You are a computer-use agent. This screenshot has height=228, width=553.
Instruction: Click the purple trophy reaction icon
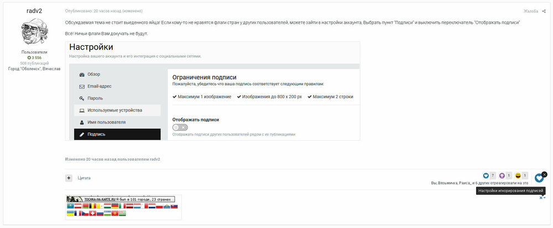pyautogui.click(x=502, y=176)
